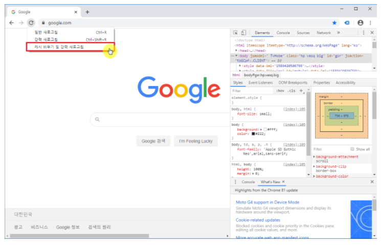381x245 pixels.
Task: Open Moto G4 support in Device Mode link
Action: [267, 202]
